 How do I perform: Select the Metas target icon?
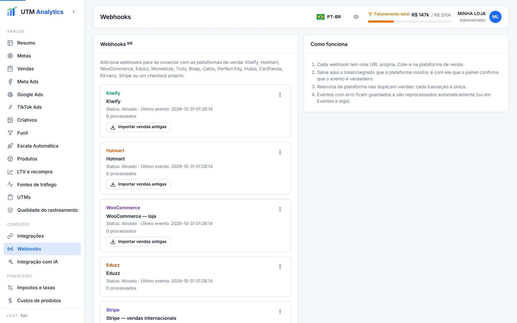(x=10, y=56)
